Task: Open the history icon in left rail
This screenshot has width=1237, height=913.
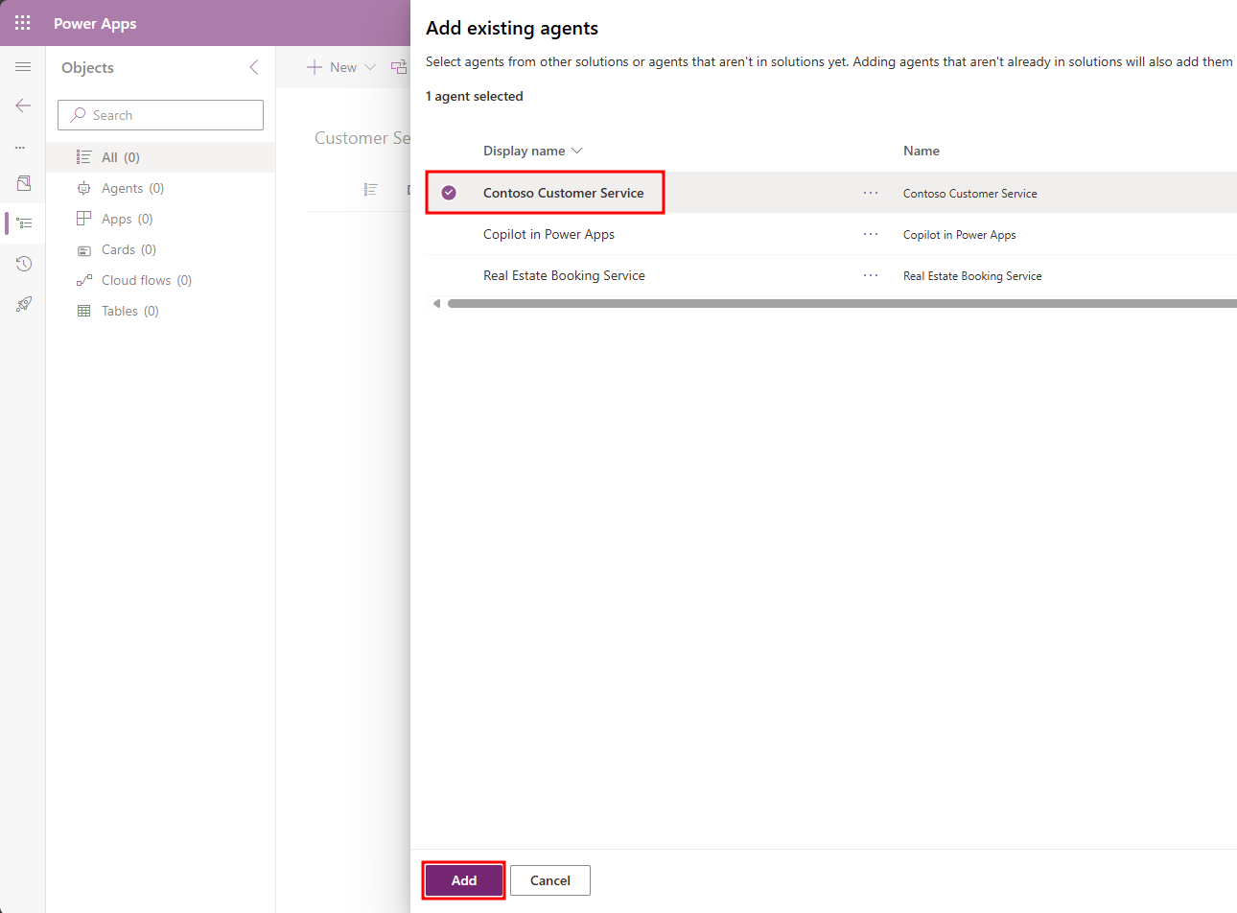Action: (24, 264)
